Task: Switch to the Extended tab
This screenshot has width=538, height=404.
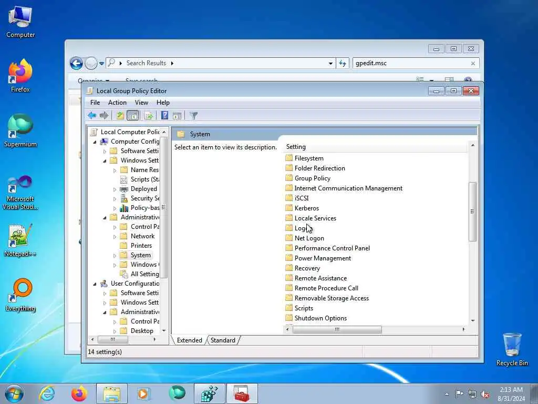Action: [189, 340]
